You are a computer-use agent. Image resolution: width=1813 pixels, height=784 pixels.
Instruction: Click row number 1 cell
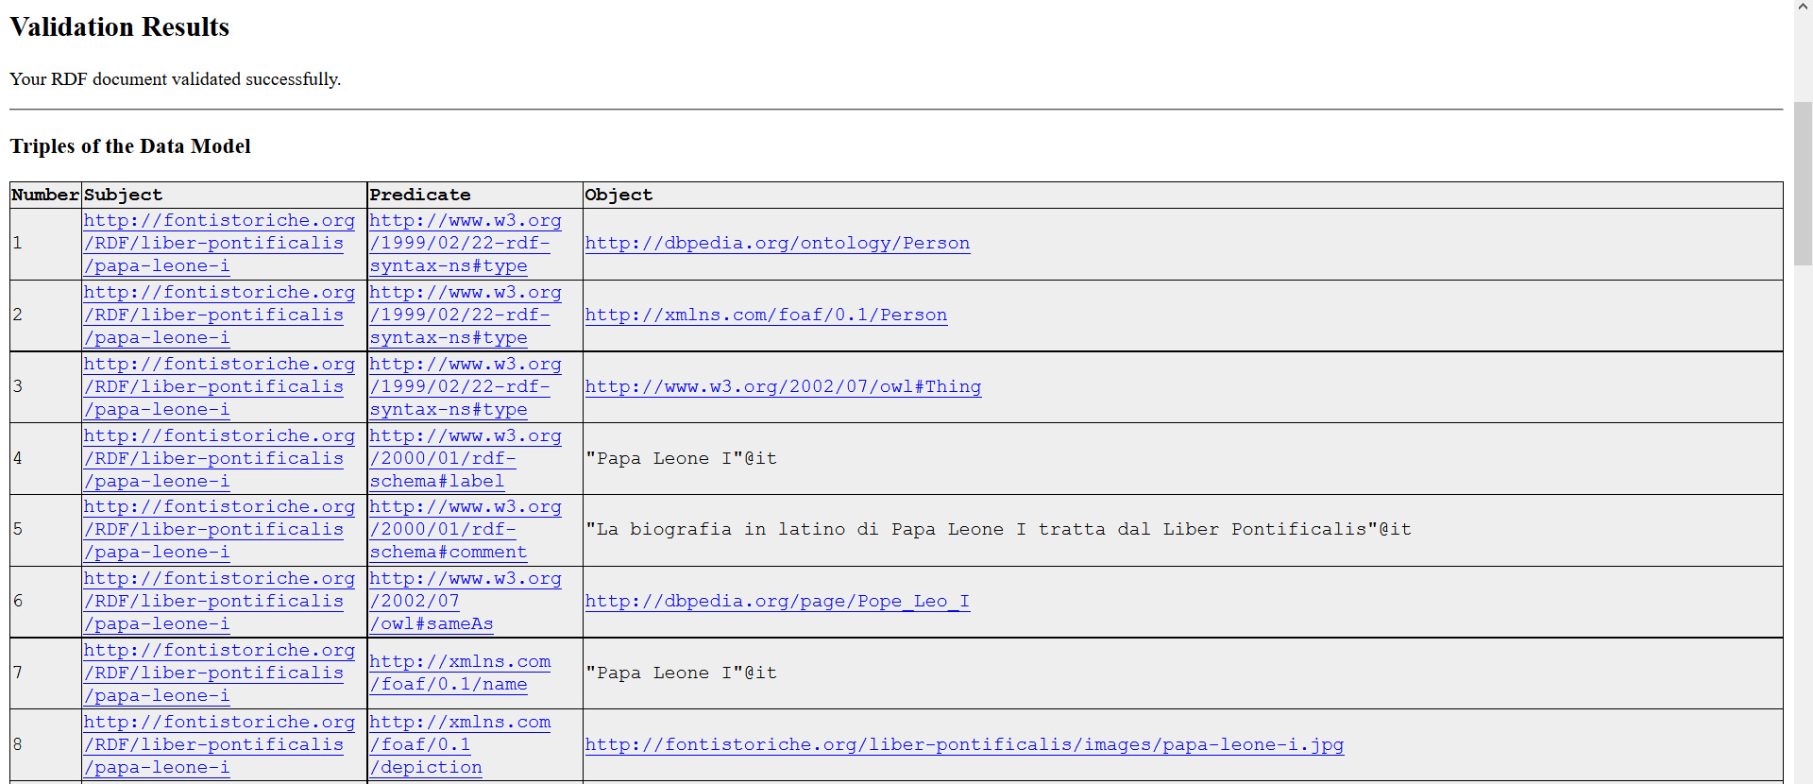[46, 244]
